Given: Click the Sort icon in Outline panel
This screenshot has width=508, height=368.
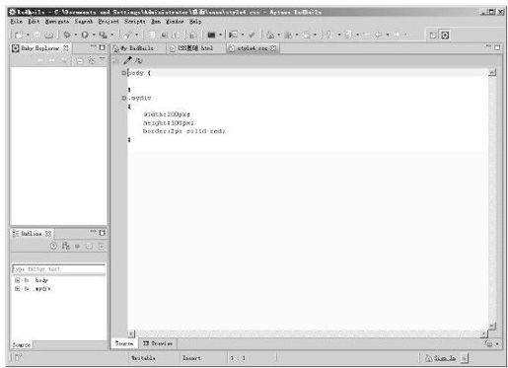Looking at the screenshot, I should [66, 246].
